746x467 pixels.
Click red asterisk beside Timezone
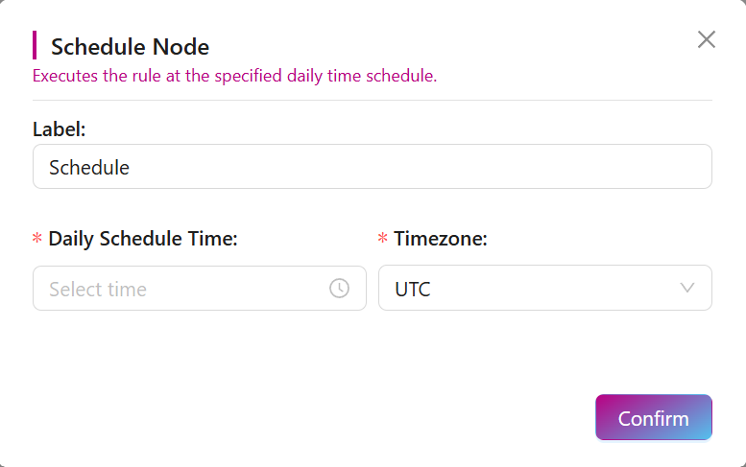pyautogui.click(x=383, y=240)
